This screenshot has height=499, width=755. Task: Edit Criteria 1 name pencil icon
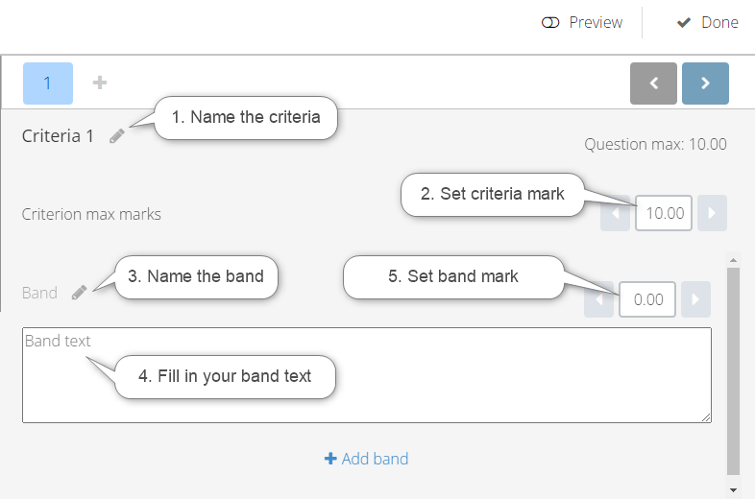(117, 136)
